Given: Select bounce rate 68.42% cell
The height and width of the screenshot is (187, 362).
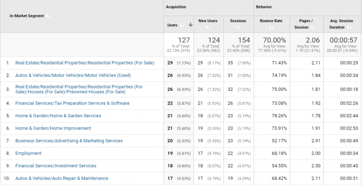Looking at the screenshot, I should [x=280, y=178].
